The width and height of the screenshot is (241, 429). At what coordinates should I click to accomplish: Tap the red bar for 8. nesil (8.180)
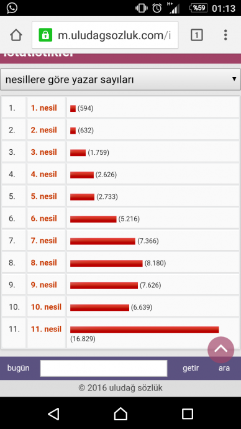click(x=106, y=263)
